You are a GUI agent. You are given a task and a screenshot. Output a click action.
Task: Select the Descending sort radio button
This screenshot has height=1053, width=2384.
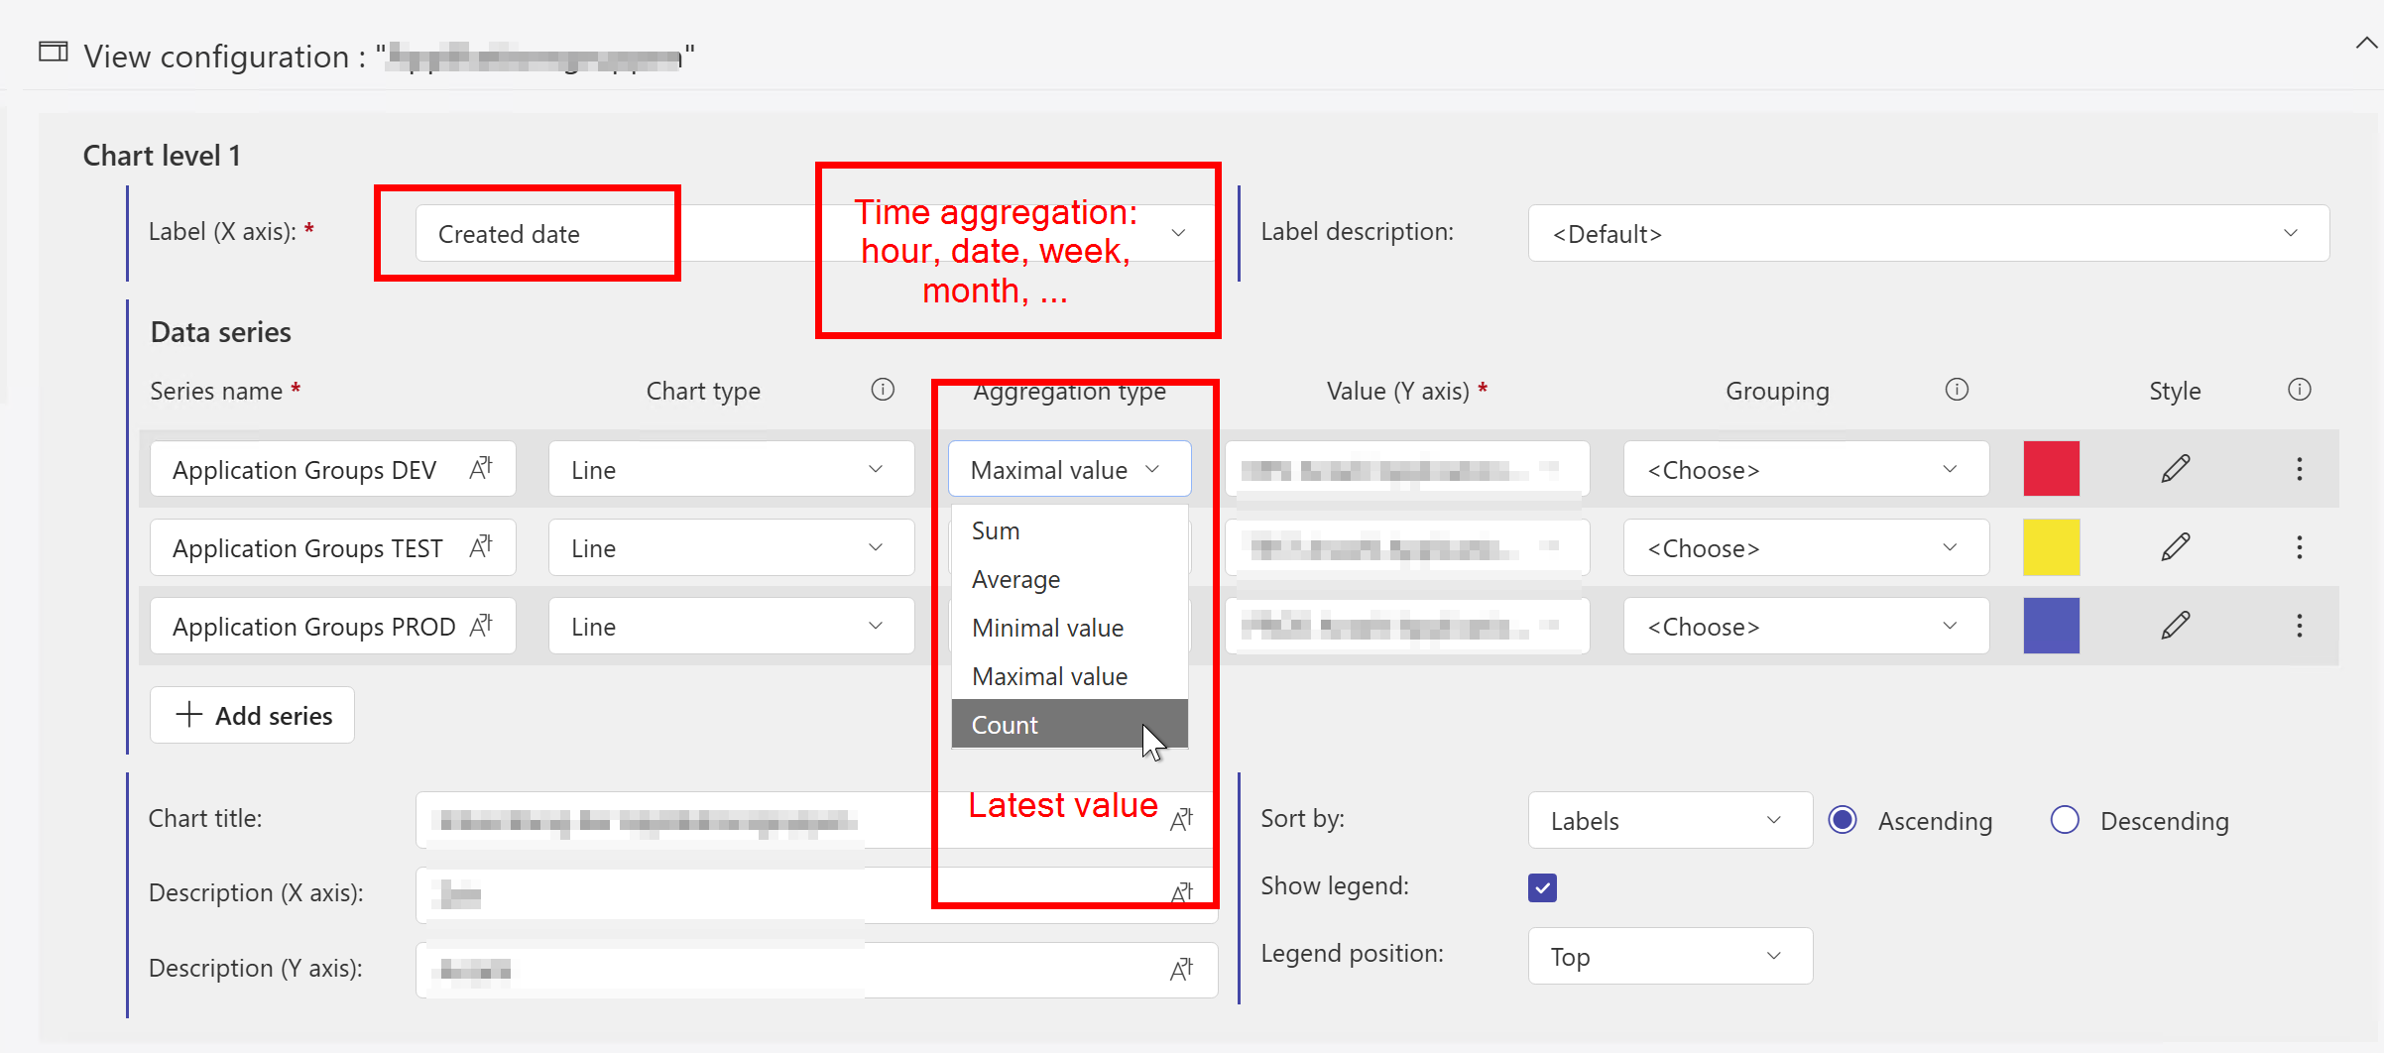[2065, 820]
